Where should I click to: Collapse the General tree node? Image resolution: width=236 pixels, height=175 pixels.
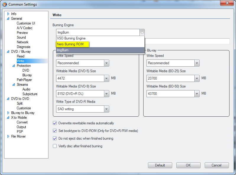tap(8, 19)
